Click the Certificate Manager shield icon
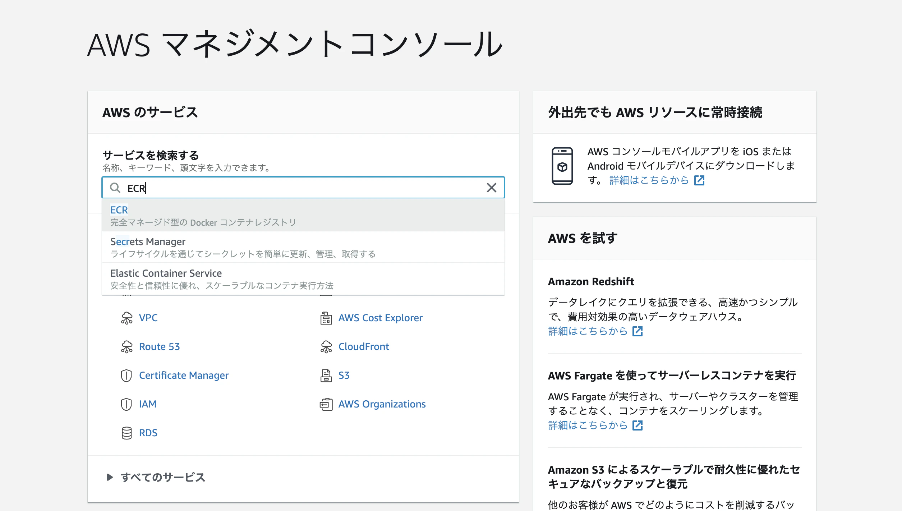 tap(126, 376)
